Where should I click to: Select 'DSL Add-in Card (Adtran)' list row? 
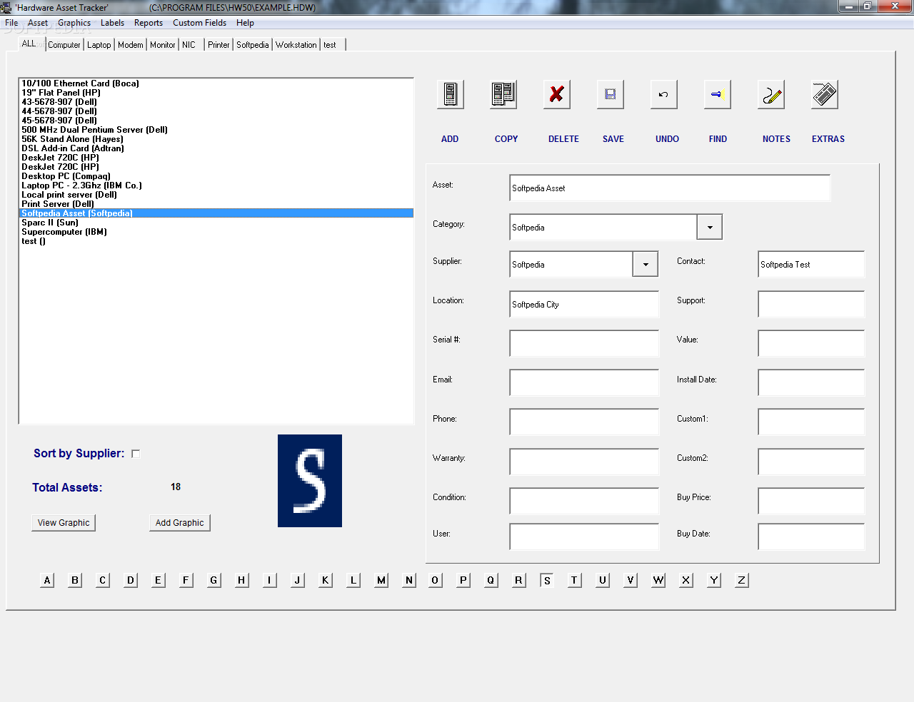click(x=216, y=148)
